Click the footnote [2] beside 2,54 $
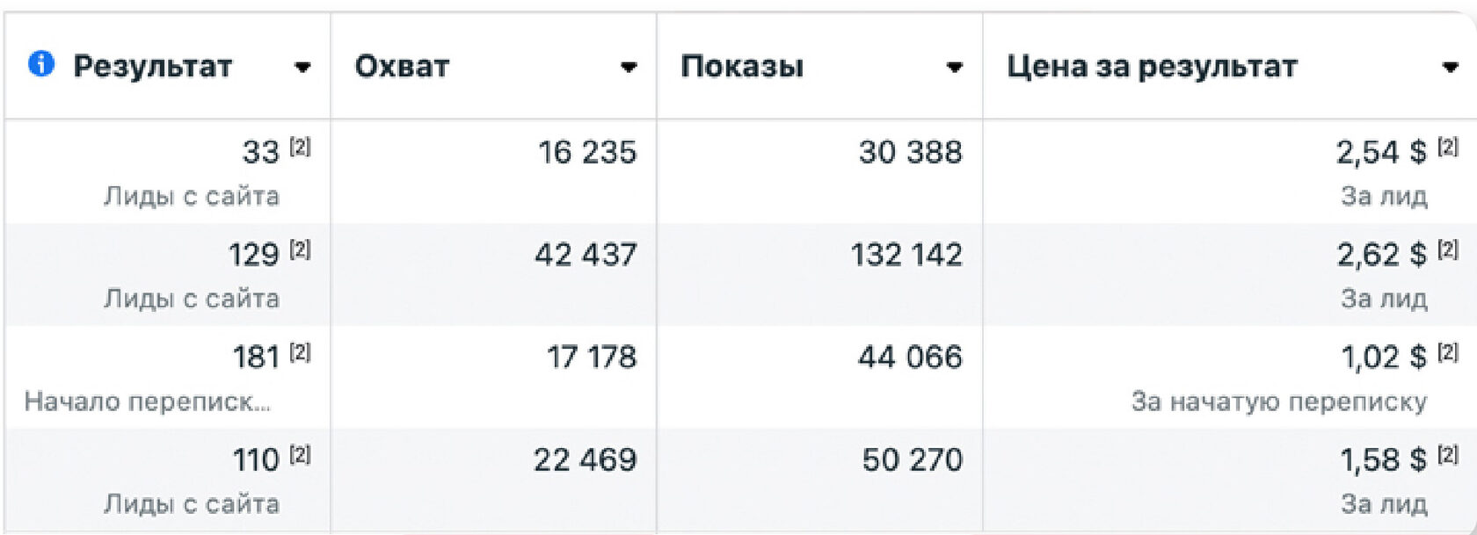 [1448, 147]
